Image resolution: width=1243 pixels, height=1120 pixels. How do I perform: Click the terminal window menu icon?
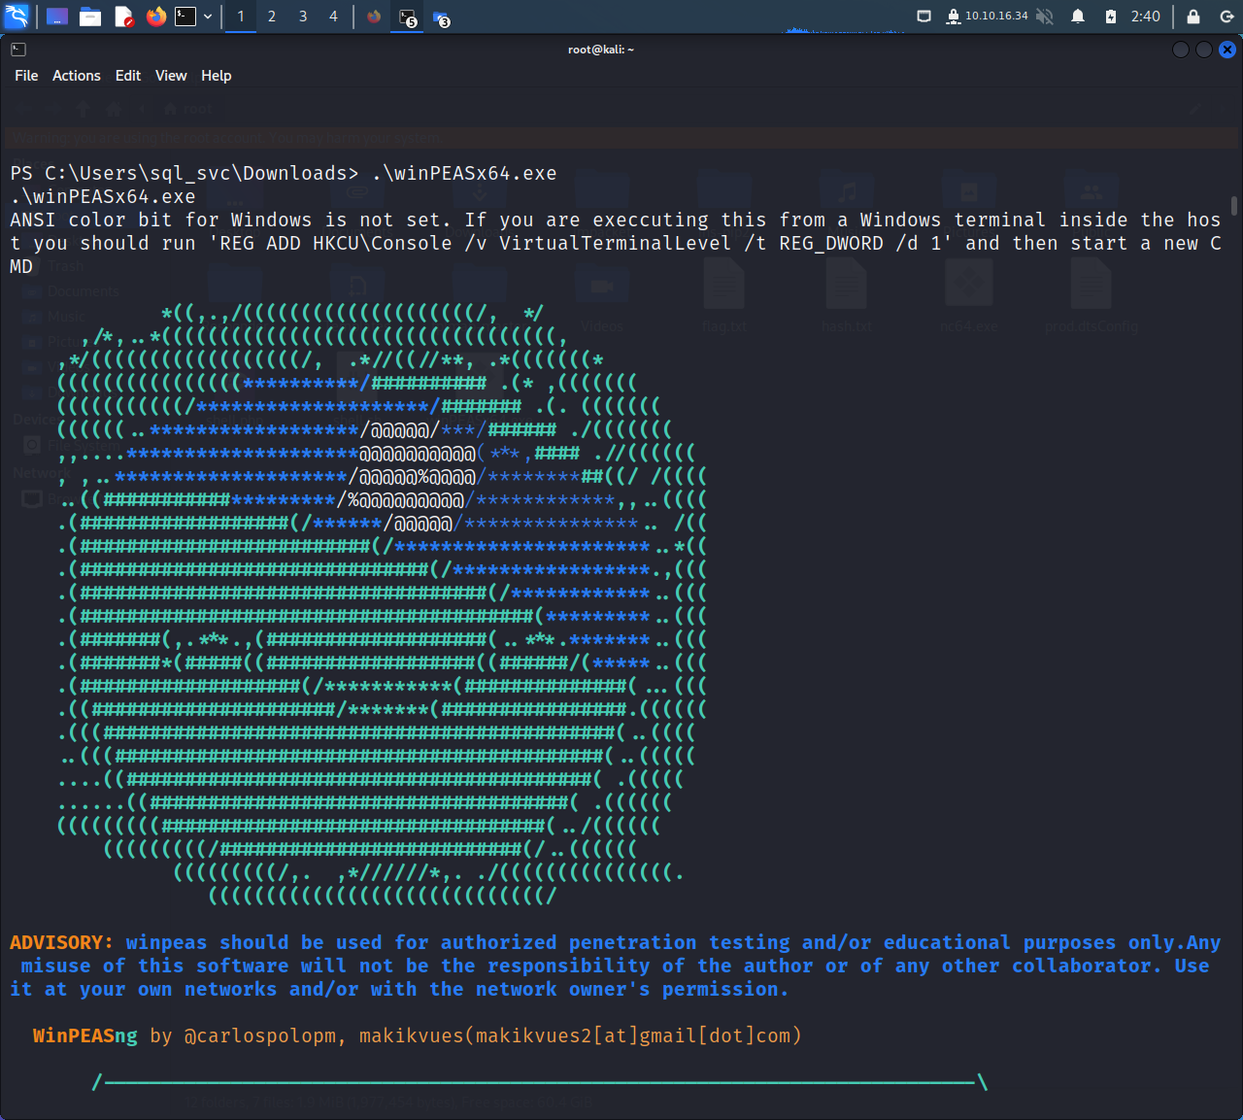pos(18,50)
